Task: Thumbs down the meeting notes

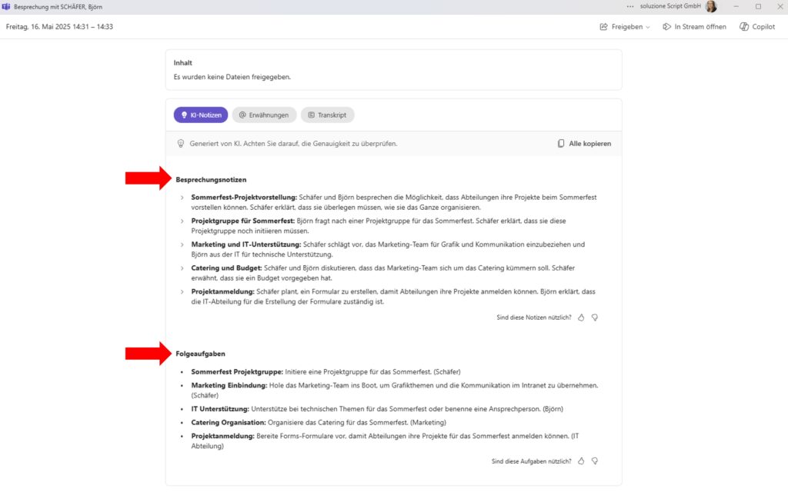Action: 594,317
